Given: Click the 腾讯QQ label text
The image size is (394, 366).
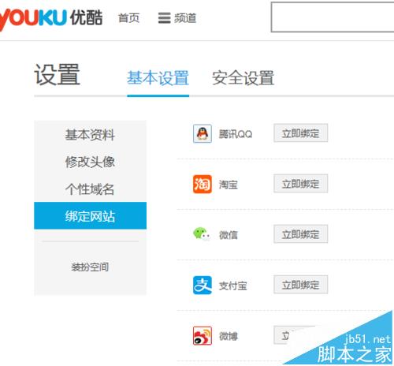Looking at the screenshot, I should pyautogui.click(x=236, y=134).
